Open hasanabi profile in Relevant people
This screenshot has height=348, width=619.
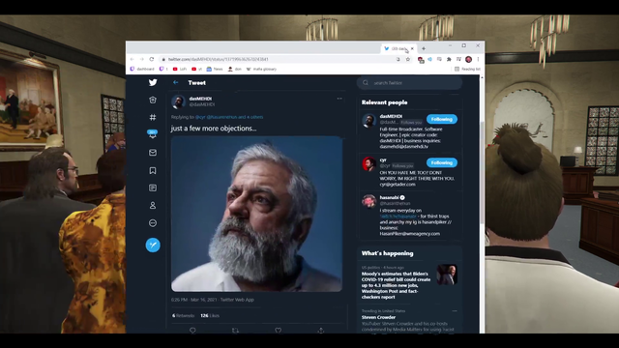point(389,197)
